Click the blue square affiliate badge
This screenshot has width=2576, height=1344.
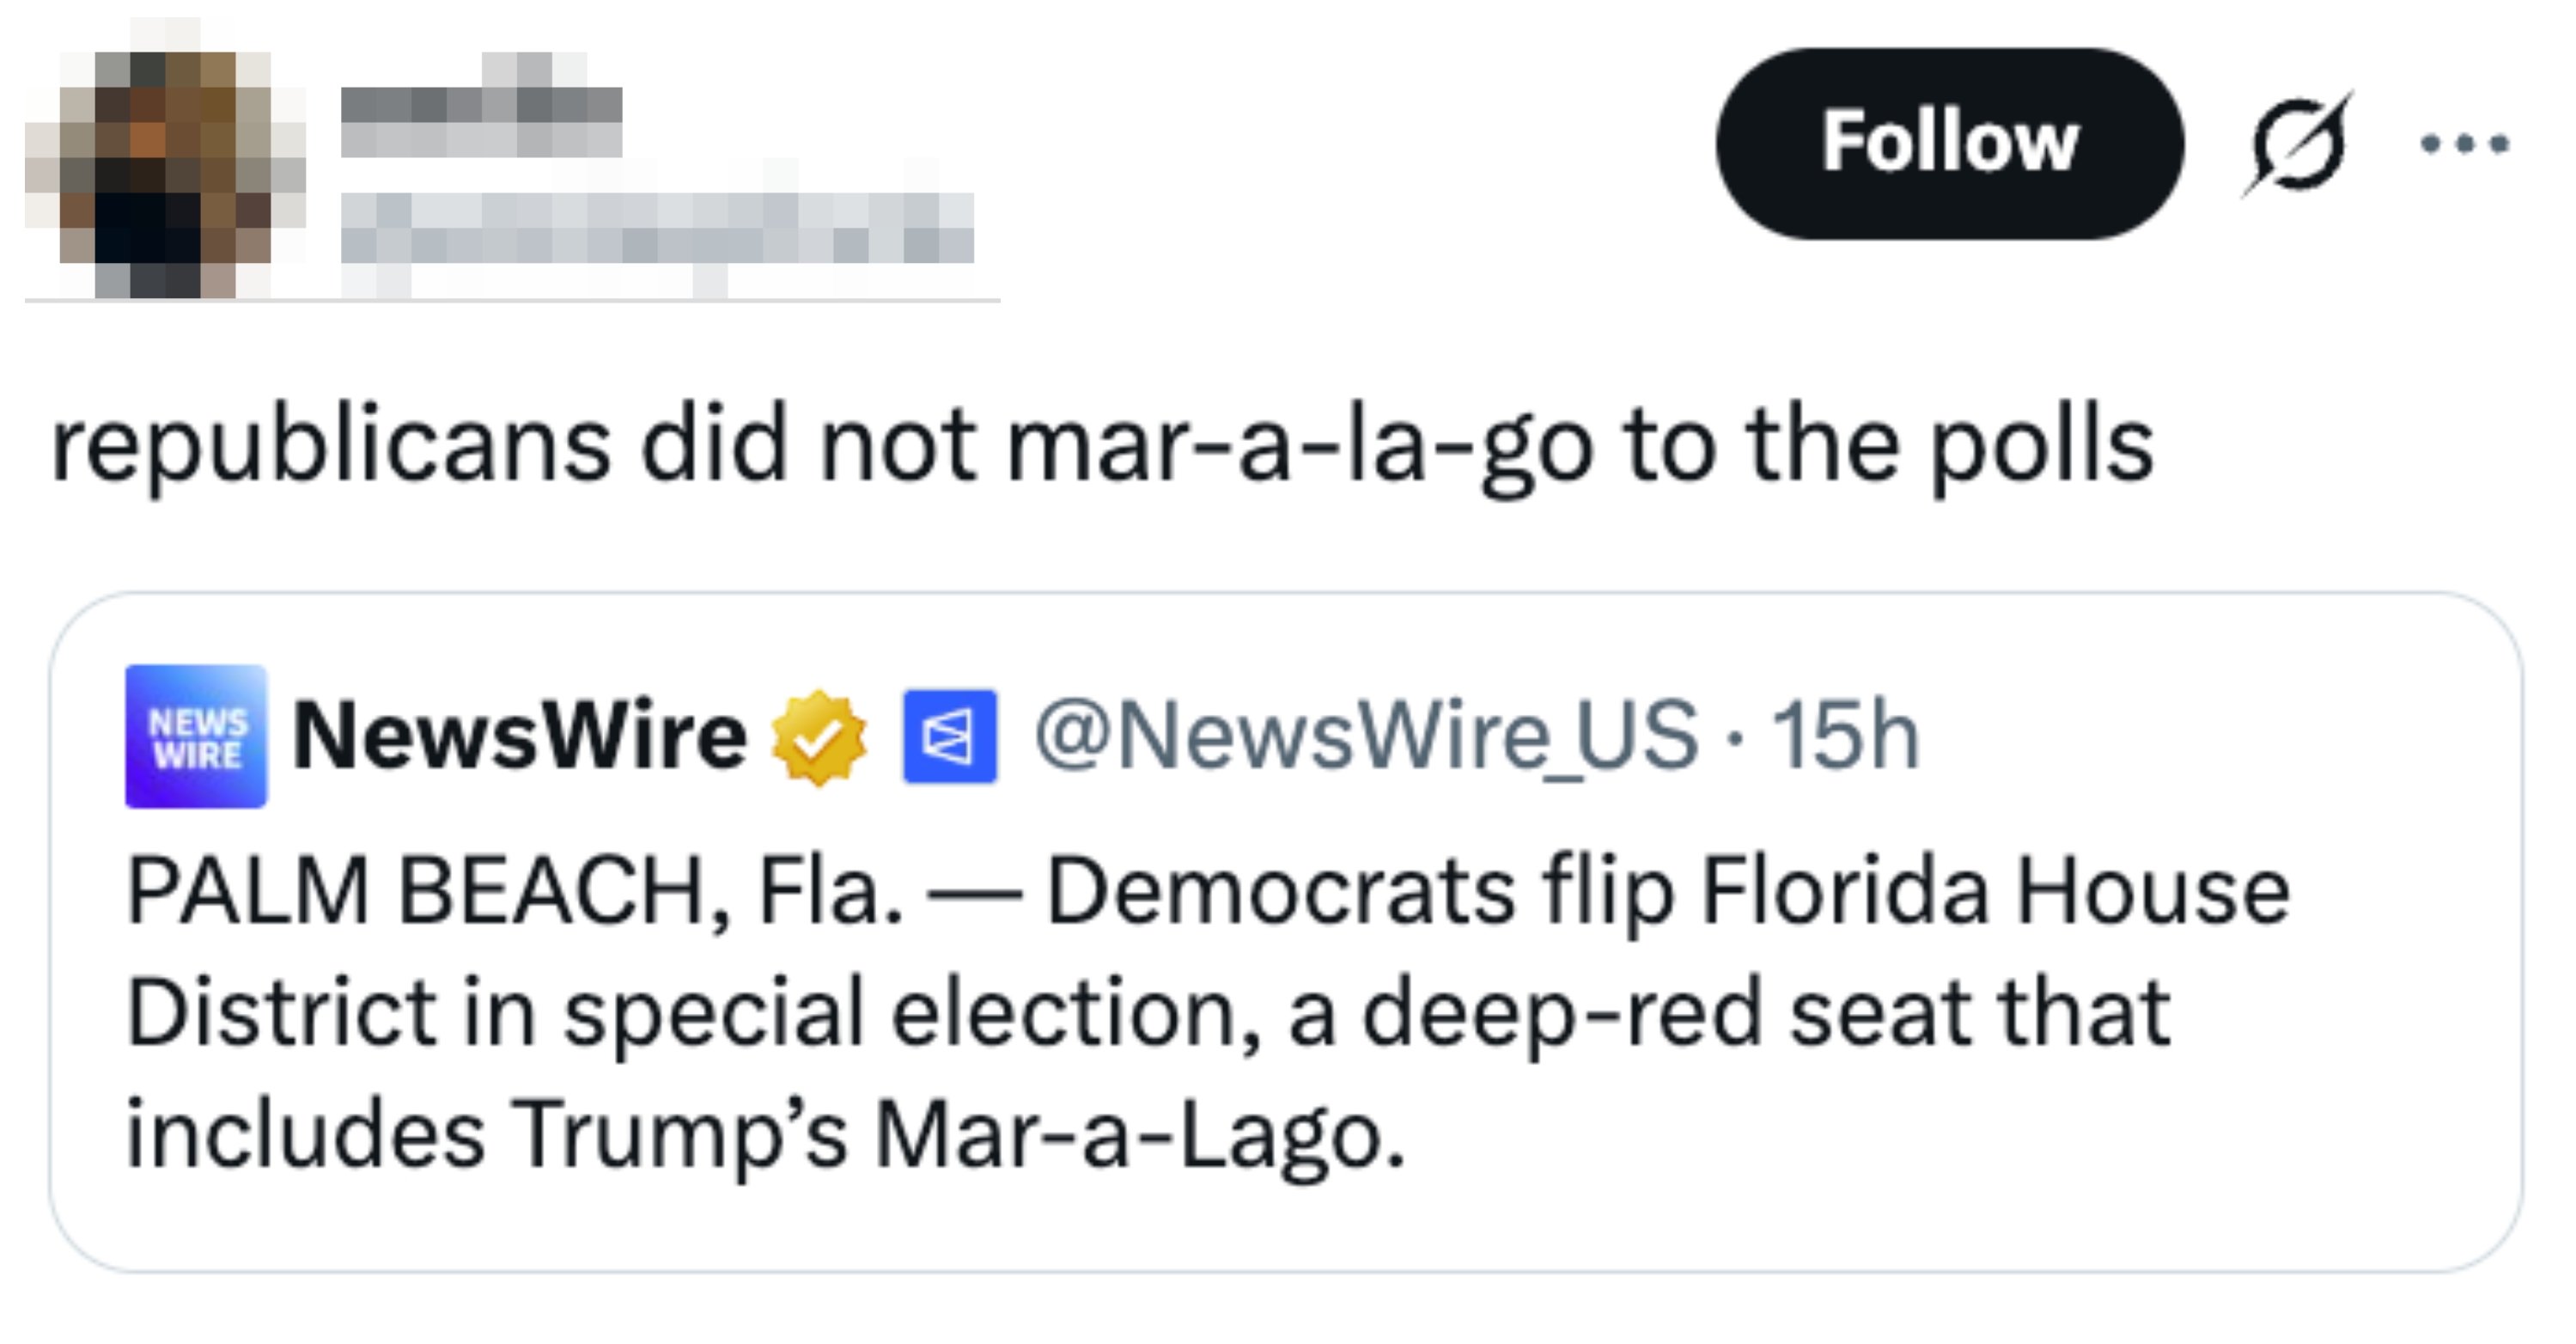point(949,736)
